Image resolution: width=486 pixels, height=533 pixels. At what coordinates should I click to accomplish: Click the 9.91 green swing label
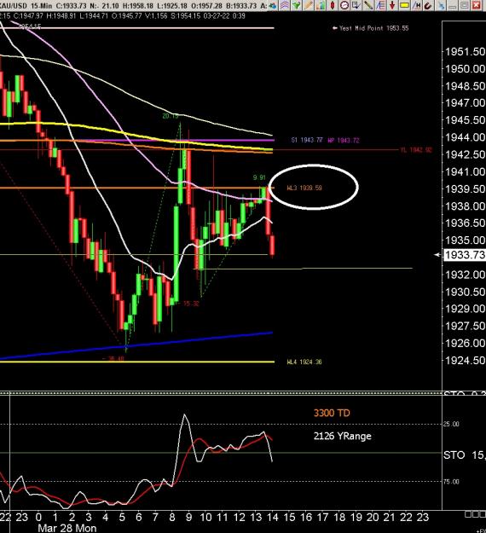tap(259, 177)
